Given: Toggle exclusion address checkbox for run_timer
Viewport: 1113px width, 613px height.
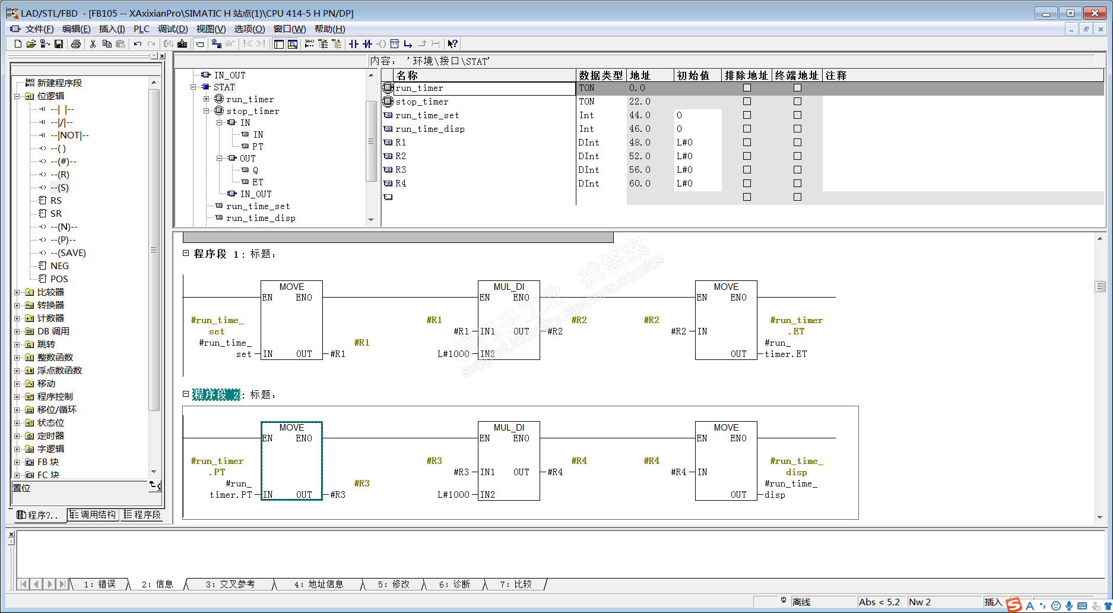Looking at the screenshot, I should click(x=747, y=88).
